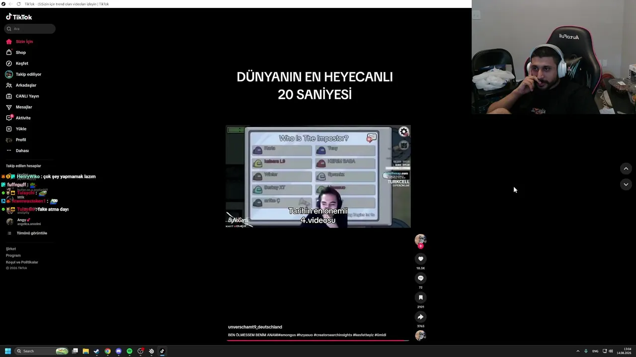Image resolution: width=636 pixels, height=357 pixels.
Task: Open Mesajlar inbox
Action: click(x=19, y=107)
